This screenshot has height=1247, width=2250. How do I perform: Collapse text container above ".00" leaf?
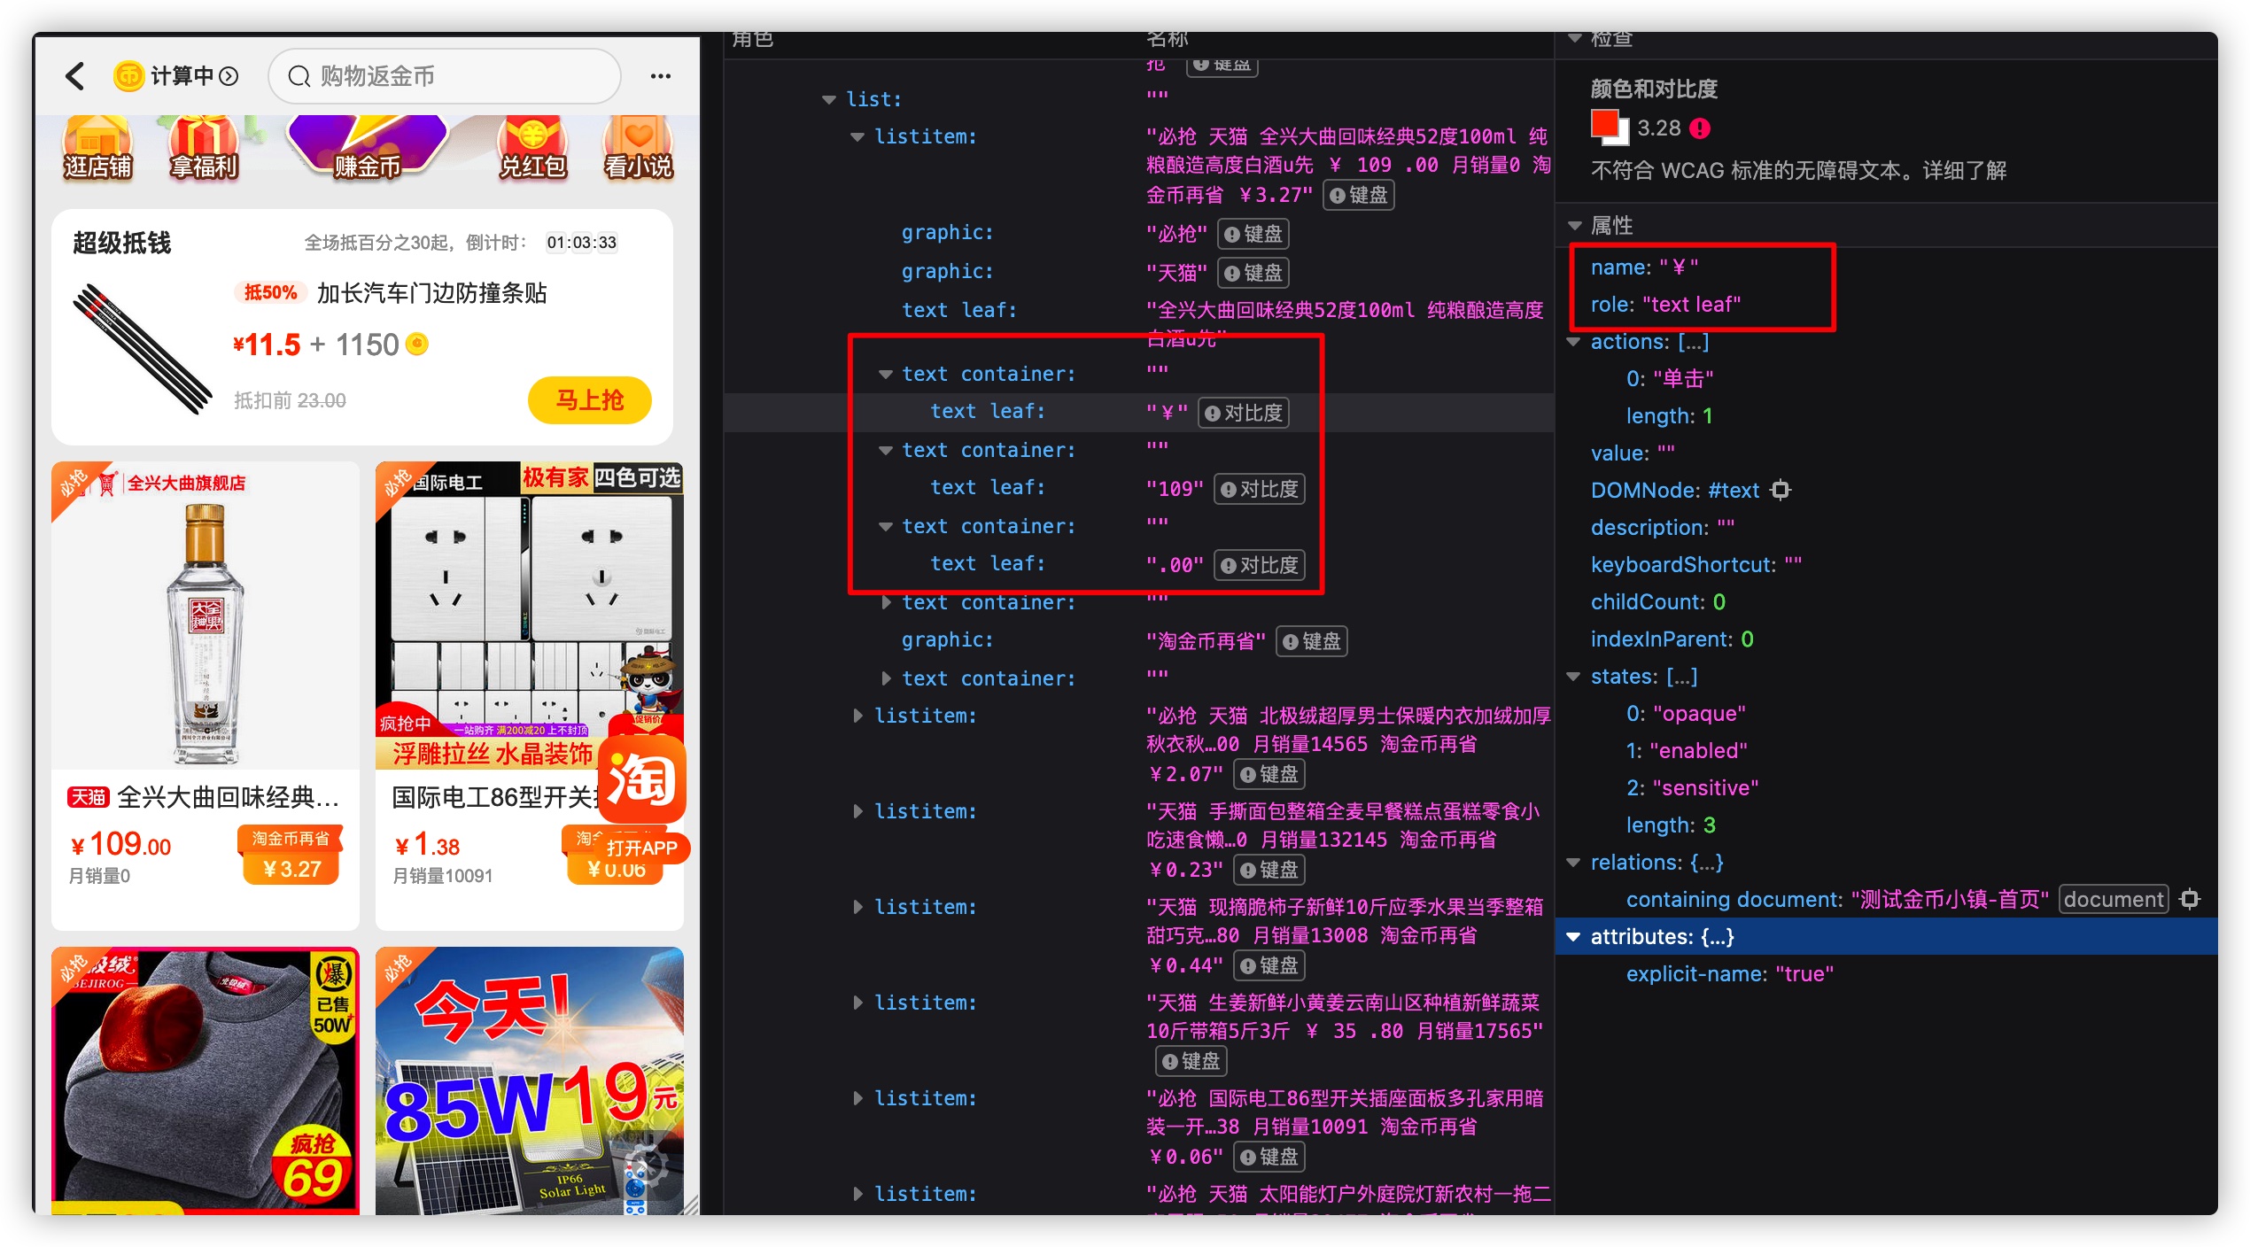click(x=886, y=526)
